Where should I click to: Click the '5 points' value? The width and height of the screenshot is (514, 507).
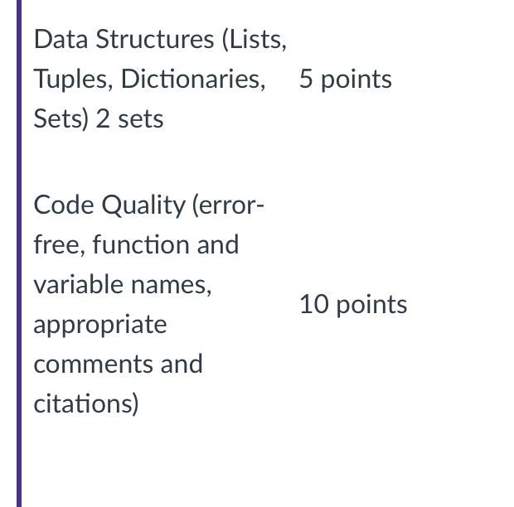(346, 80)
